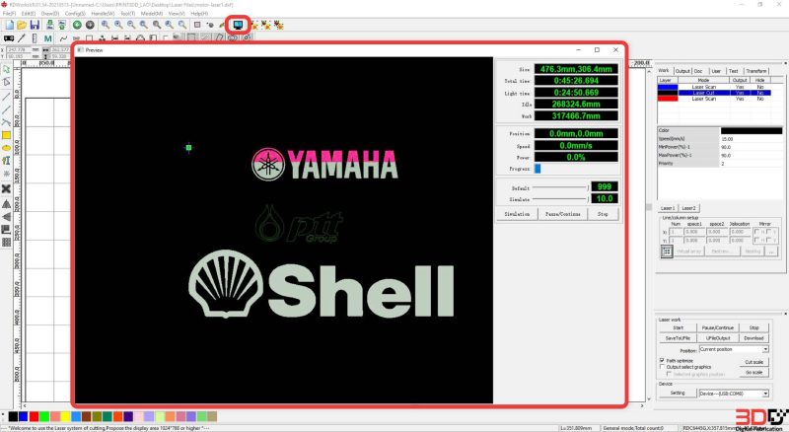Open the Draw menu

50,14
